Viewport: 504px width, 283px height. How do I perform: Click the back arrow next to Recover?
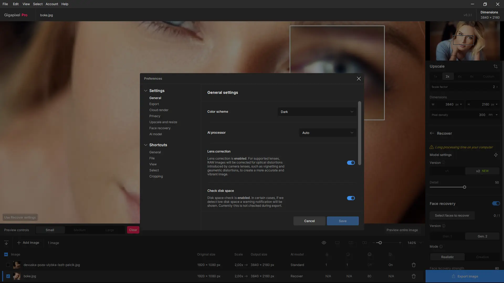(x=432, y=133)
